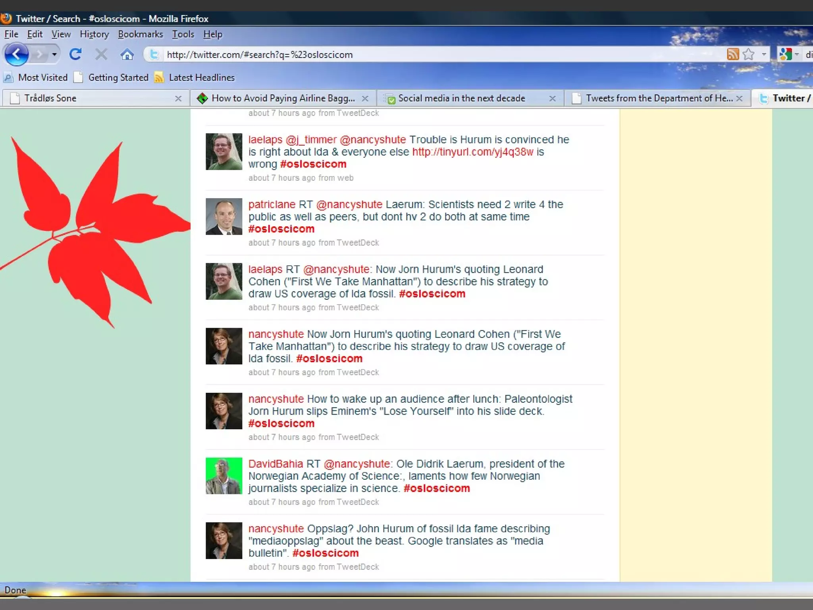Click patriclane's avatar thumbnail

point(224,216)
